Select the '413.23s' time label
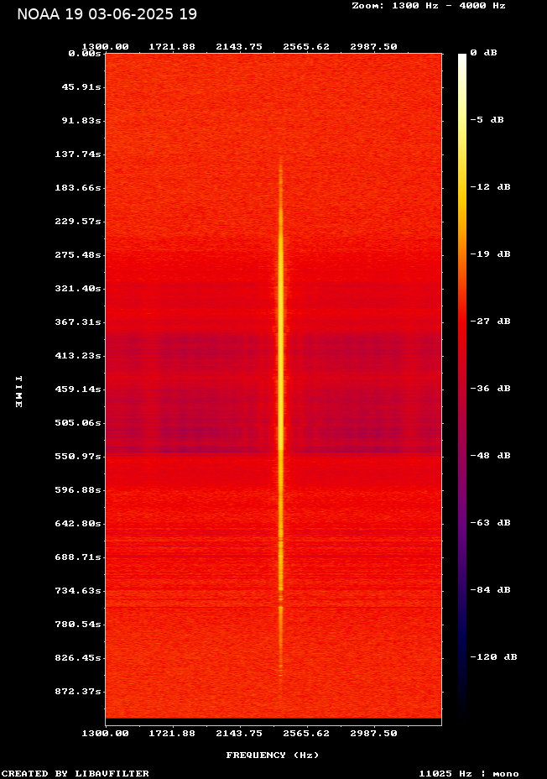 point(78,356)
